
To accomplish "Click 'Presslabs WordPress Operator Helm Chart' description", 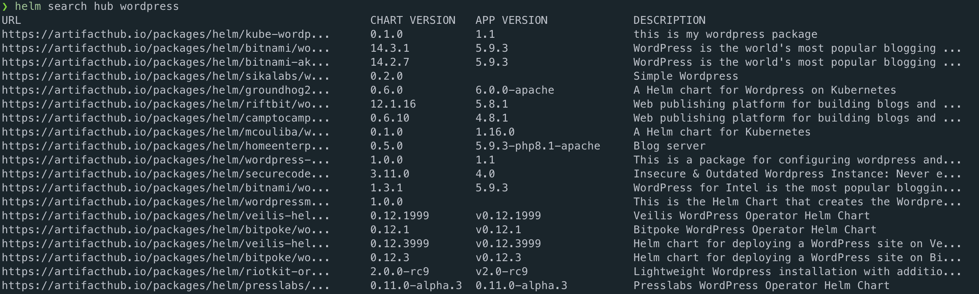I will (x=762, y=286).
